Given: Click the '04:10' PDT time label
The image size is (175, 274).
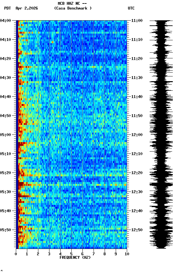Looking at the screenshot, I should point(5,40).
